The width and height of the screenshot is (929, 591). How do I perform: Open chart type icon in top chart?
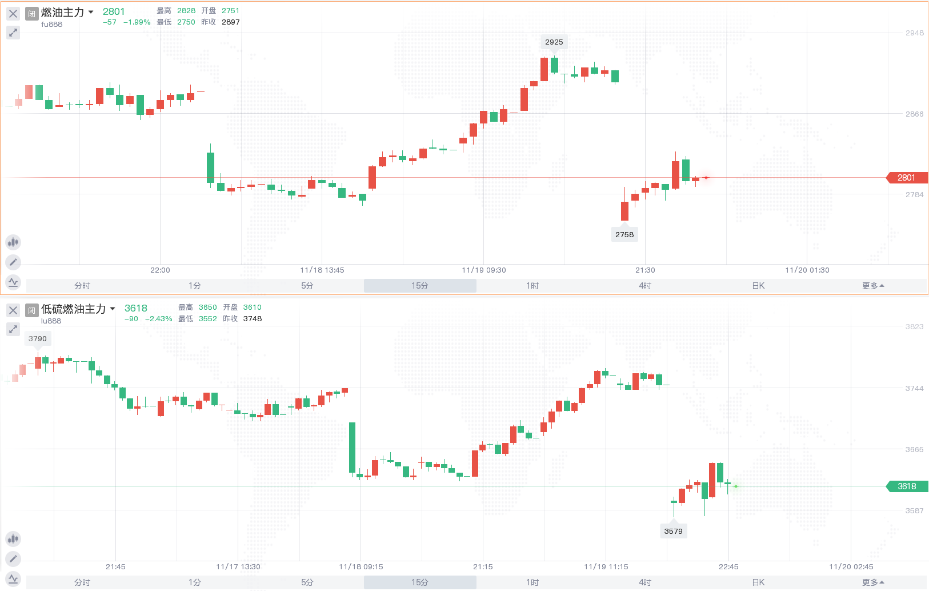13,242
